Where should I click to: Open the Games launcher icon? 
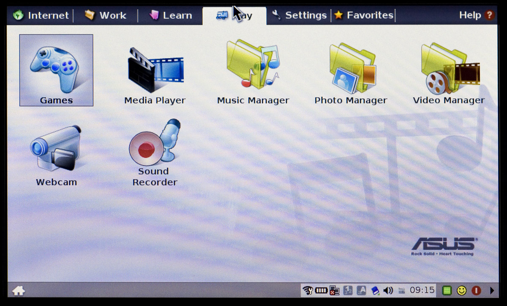point(56,70)
